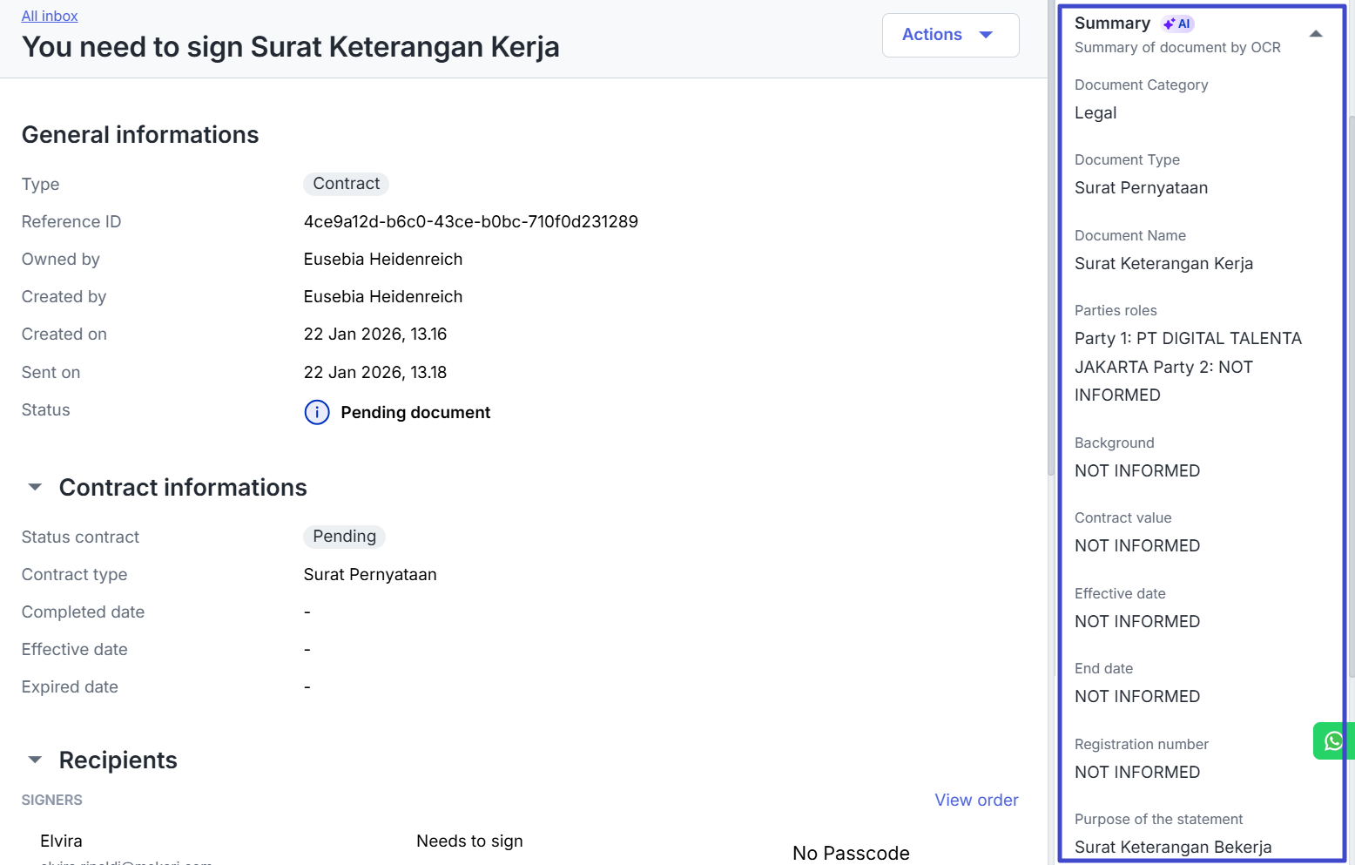Click the main page vertical scrollbar
1355x865 pixels.
(x=1051, y=235)
